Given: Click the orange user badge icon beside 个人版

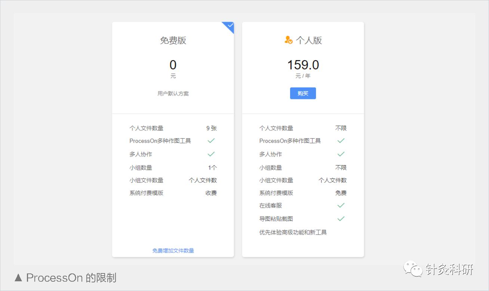Looking at the screenshot, I should coord(288,40).
